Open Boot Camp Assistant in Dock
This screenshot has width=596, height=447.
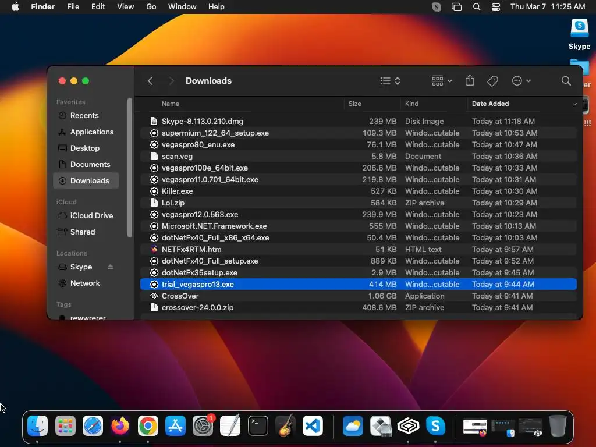(381, 425)
